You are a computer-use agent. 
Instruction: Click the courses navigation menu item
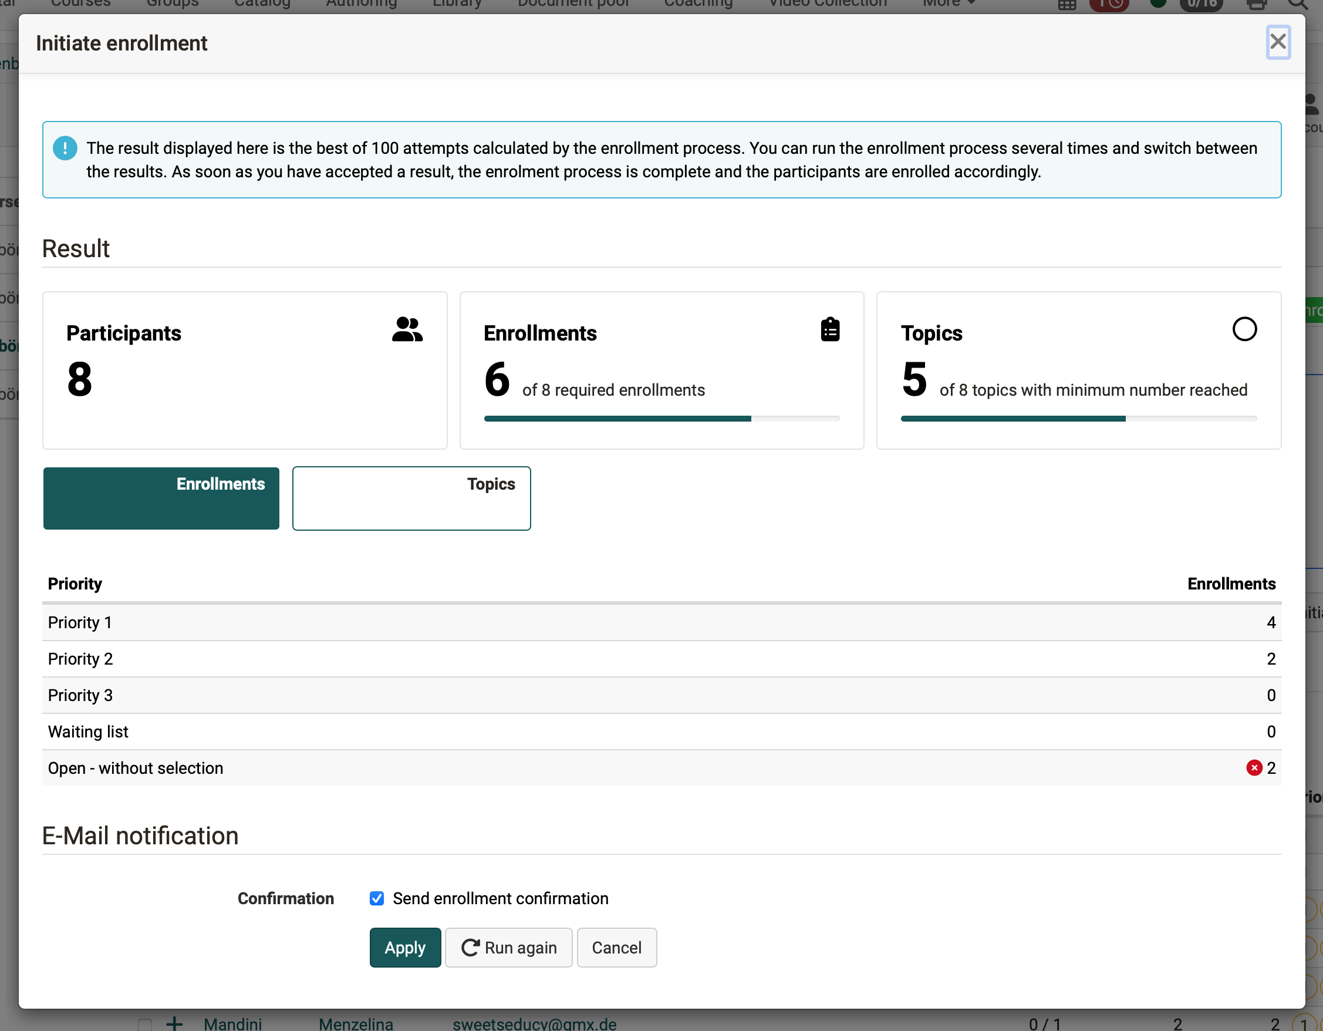[x=80, y=4]
